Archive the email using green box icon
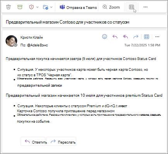 point(20,7)
